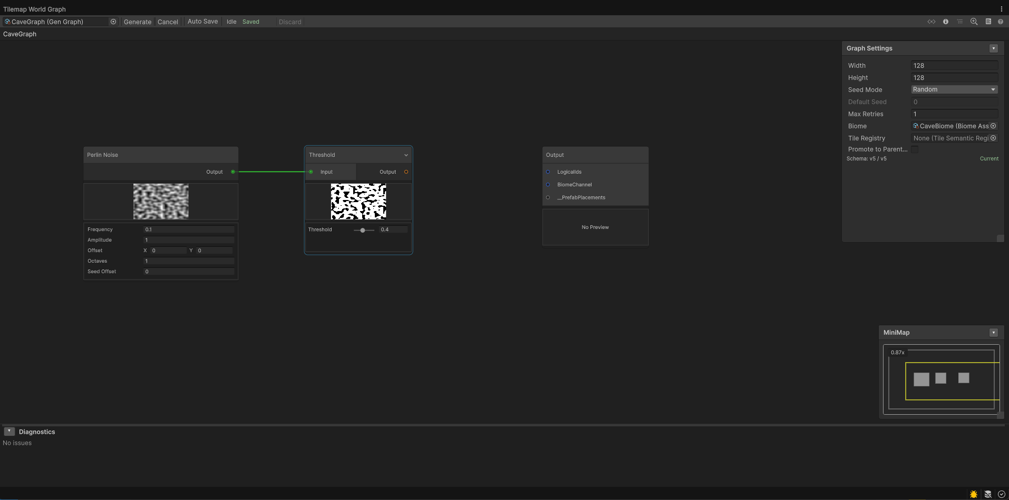Collapse the Diagnostics foldout arrow
This screenshot has height=500, width=1009.
(x=9, y=432)
